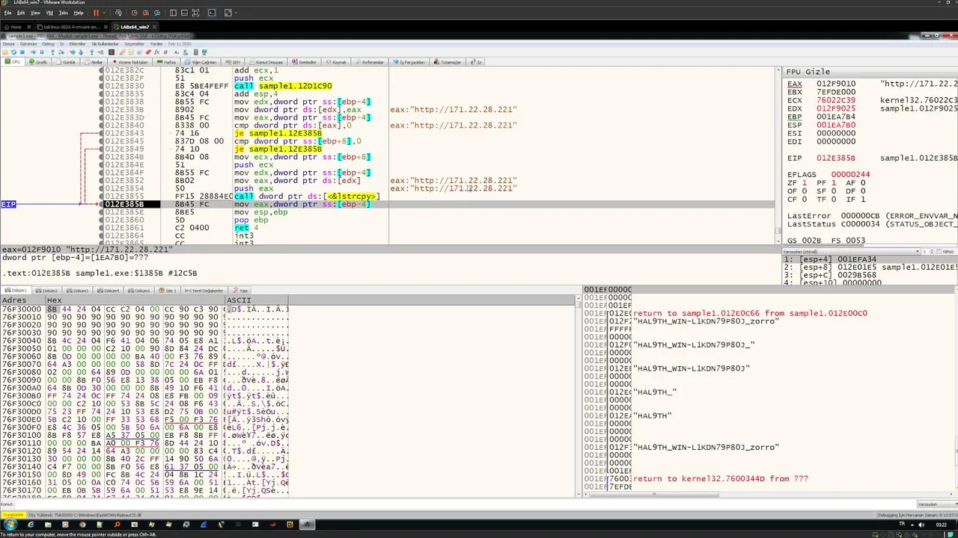Select İzle 1 watch tab
The height and width of the screenshot is (538, 958).
[x=168, y=290]
